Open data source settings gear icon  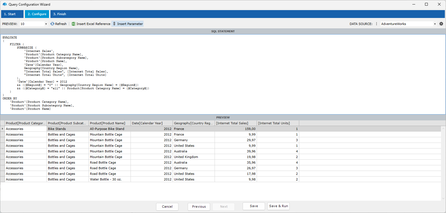441,24
